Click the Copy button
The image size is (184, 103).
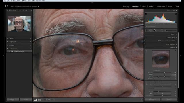[x=13, y=100]
